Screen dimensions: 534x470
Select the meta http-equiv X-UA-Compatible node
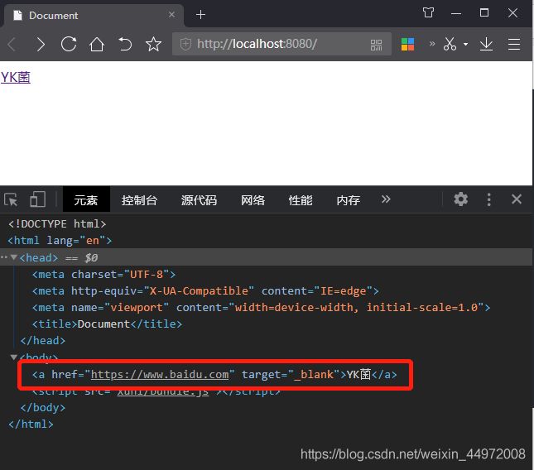click(205, 290)
